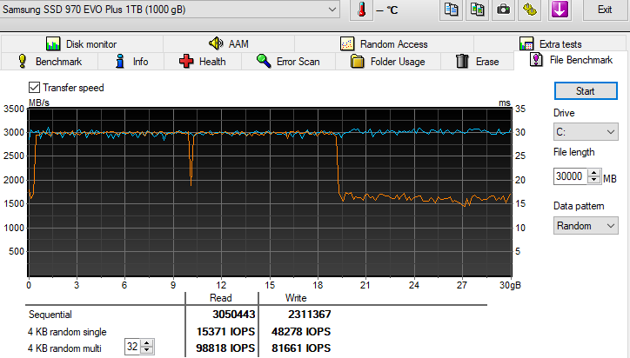The image size is (630, 358).
Task: Click the Folder Usage folder icon
Action: point(357,62)
